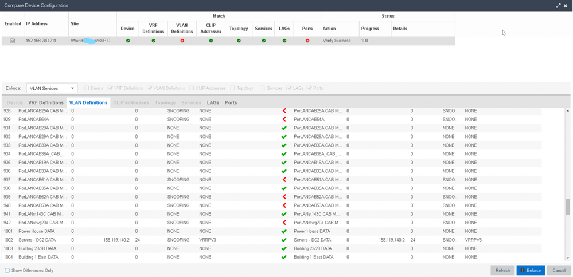Click the Topology green match status icon
The width and height of the screenshot is (573, 277).
pyautogui.click(x=239, y=41)
